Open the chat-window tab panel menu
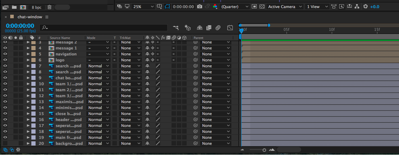Viewport: 399px width, 155px height. click(47, 17)
